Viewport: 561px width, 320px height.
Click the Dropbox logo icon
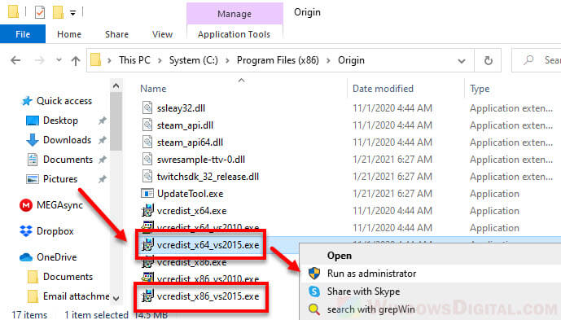[x=26, y=231]
